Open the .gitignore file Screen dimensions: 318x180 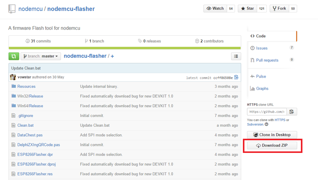tap(25, 115)
